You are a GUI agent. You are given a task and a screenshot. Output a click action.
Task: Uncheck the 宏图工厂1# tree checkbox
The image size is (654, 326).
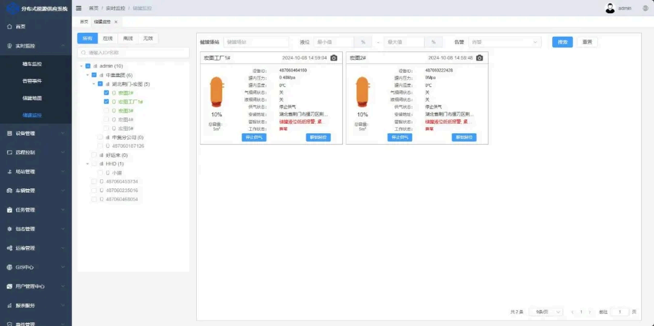[x=107, y=101]
